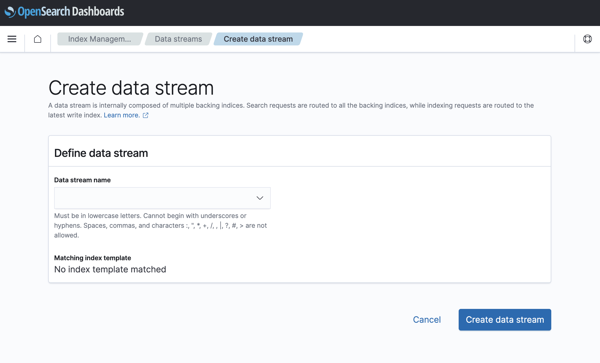The image size is (600, 363).
Task: Click the data stream description paragraph
Action: tap(291, 110)
